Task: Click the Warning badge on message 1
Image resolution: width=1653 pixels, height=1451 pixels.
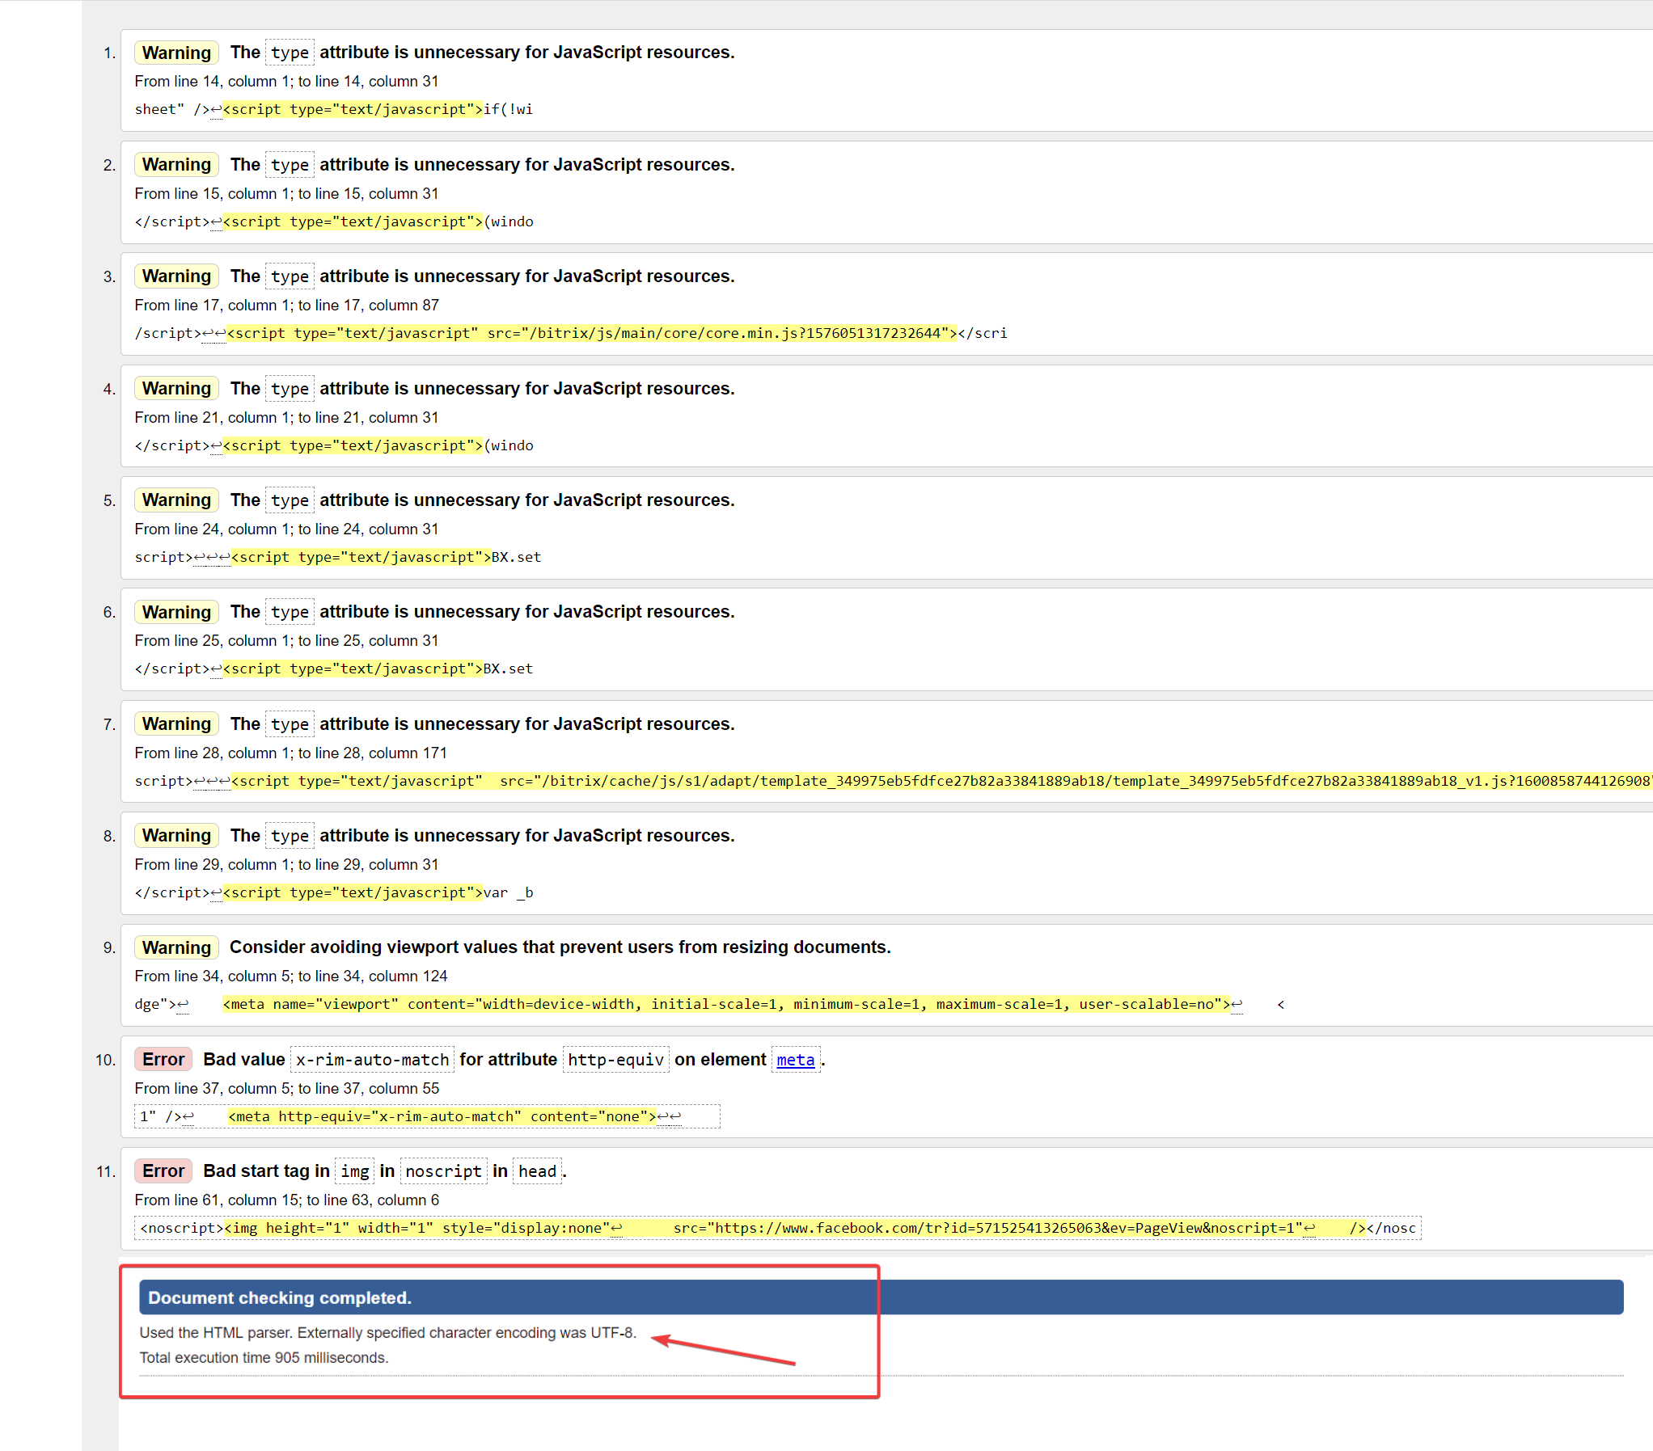Action: tap(176, 53)
